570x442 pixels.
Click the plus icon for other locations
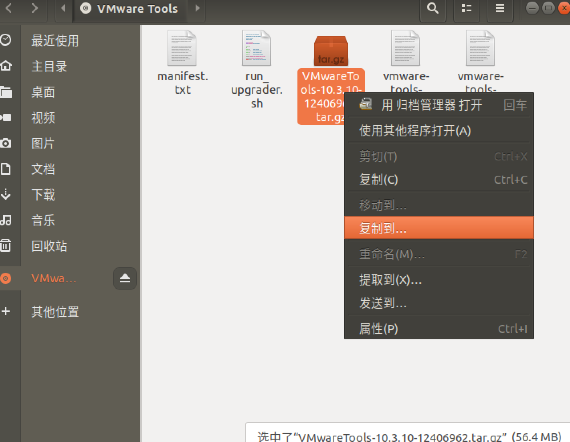[x=6, y=311]
